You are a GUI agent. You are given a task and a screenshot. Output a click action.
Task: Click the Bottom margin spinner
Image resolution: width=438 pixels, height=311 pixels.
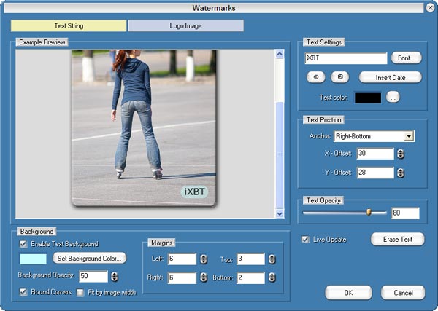point(272,277)
